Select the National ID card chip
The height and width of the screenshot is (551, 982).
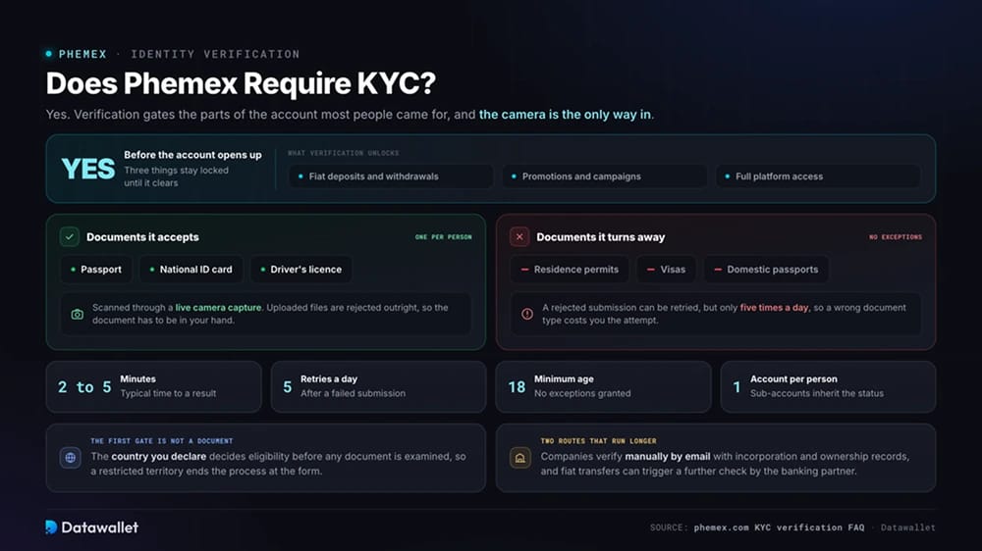[x=191, y=270]
